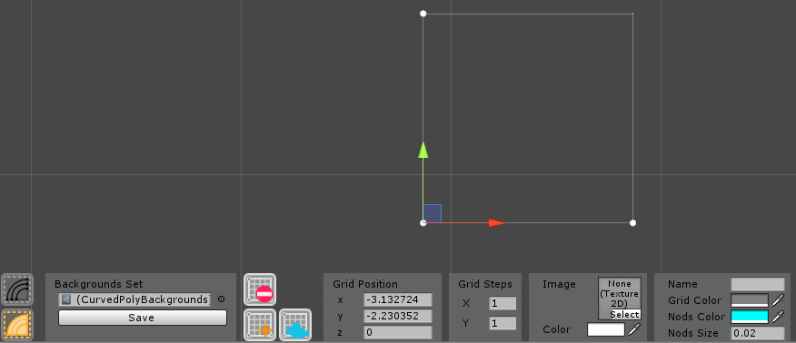Open the Grid Color swatch

pos(750,300)
